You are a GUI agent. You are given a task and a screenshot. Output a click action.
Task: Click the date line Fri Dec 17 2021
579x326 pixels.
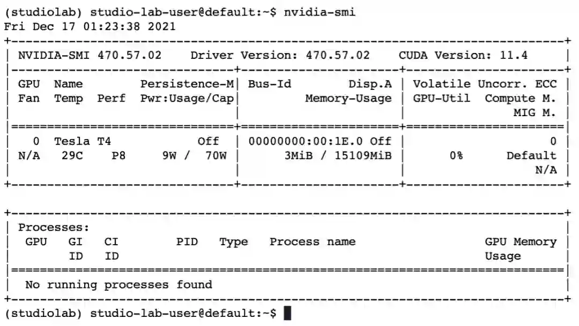coord(90,26)
